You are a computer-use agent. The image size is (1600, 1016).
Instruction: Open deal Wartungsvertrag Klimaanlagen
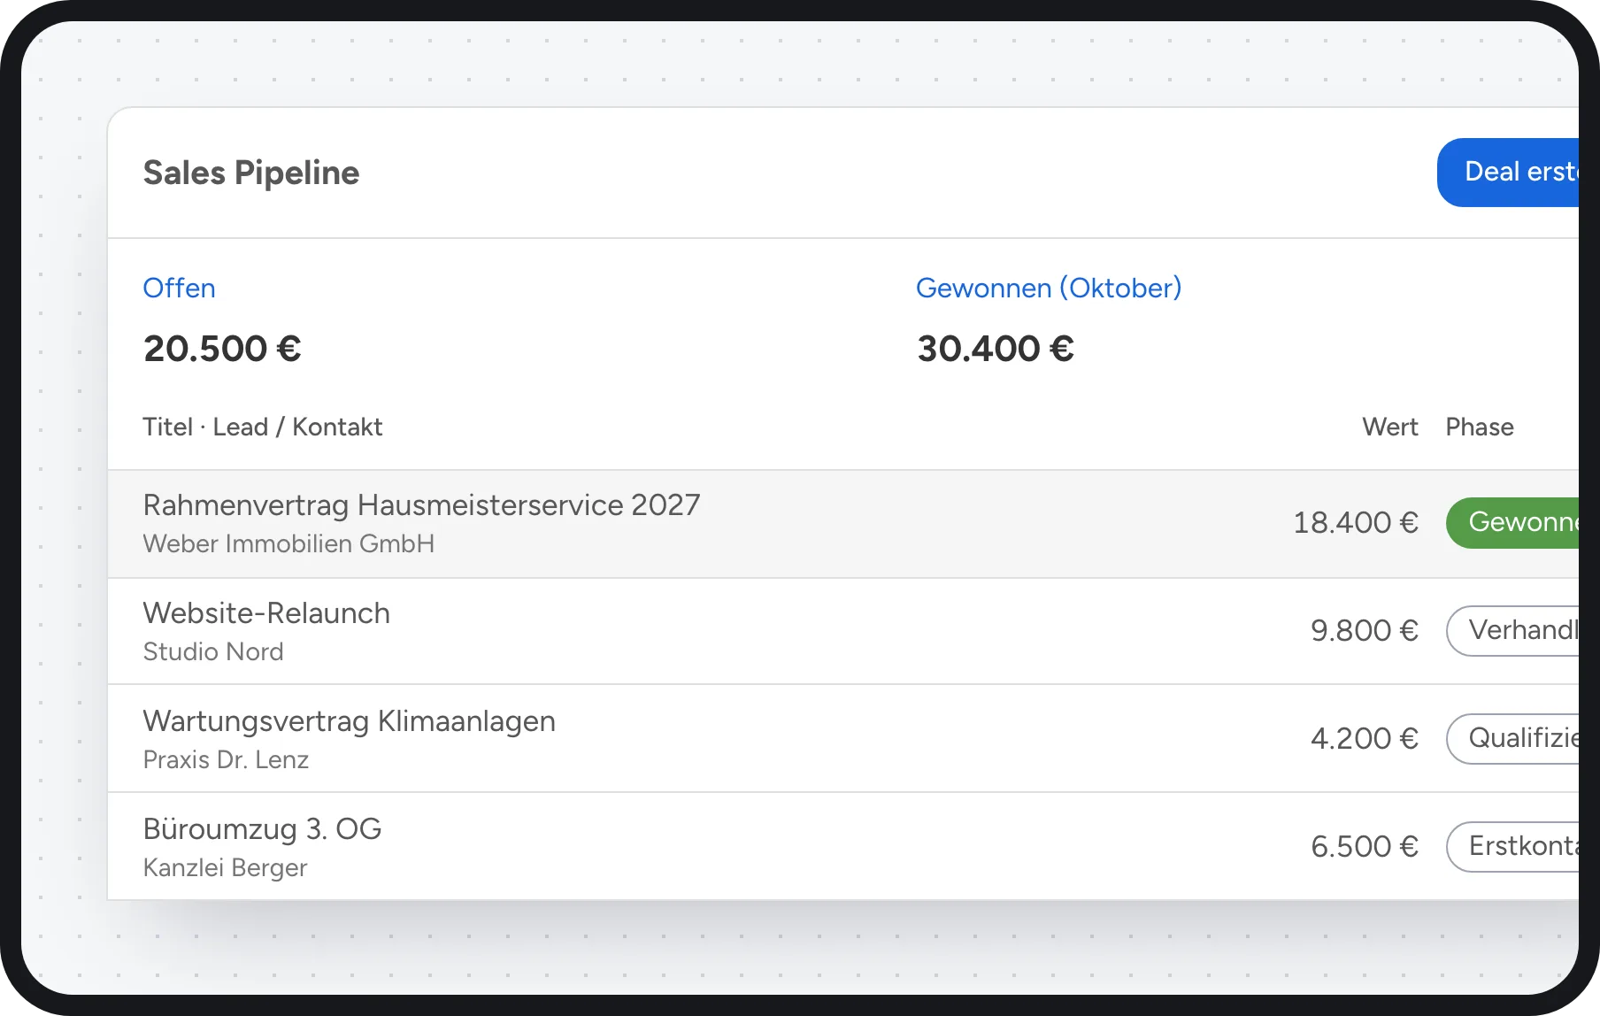(x=350, y=721)
